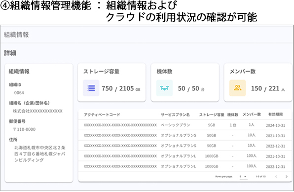Go to previous page of table
This screenshot has width=294, height=192.
[x=276, y=176]
